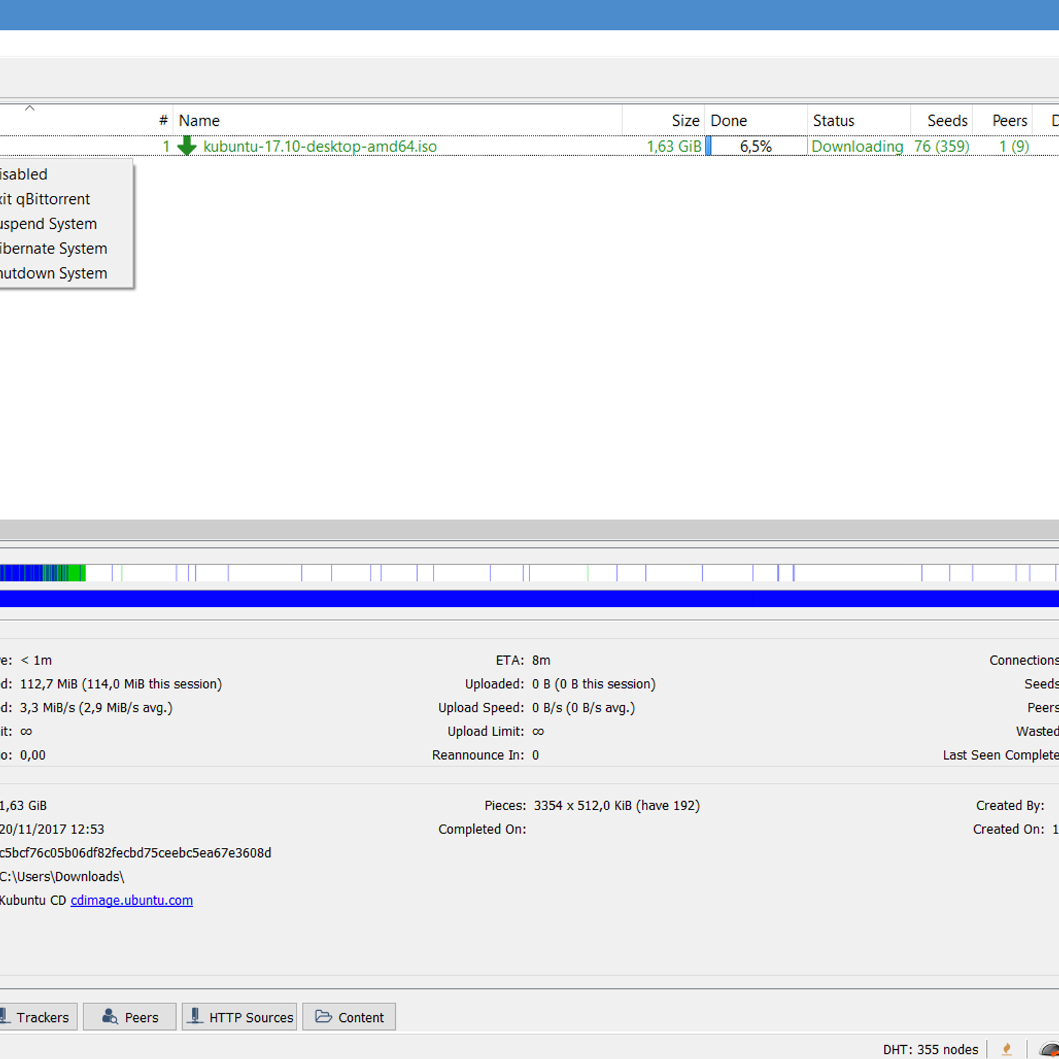
Task: Click the save path C:\Users\Downloads\
Action: click(62, 876)
